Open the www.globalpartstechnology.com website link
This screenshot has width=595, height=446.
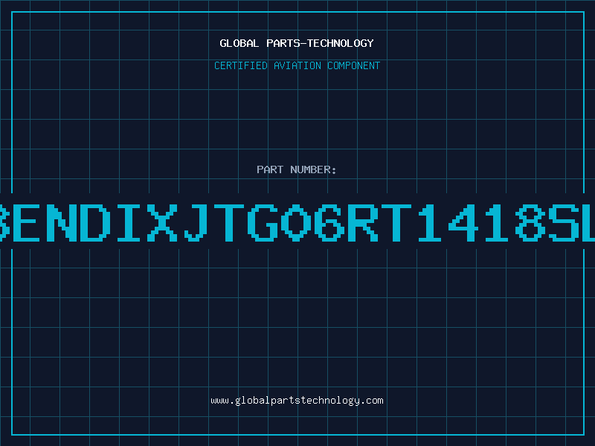click(297, 401)
